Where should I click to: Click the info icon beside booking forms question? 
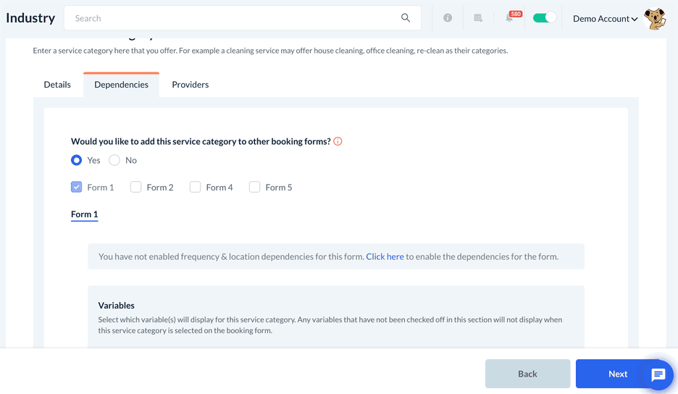tap(338, 141)
